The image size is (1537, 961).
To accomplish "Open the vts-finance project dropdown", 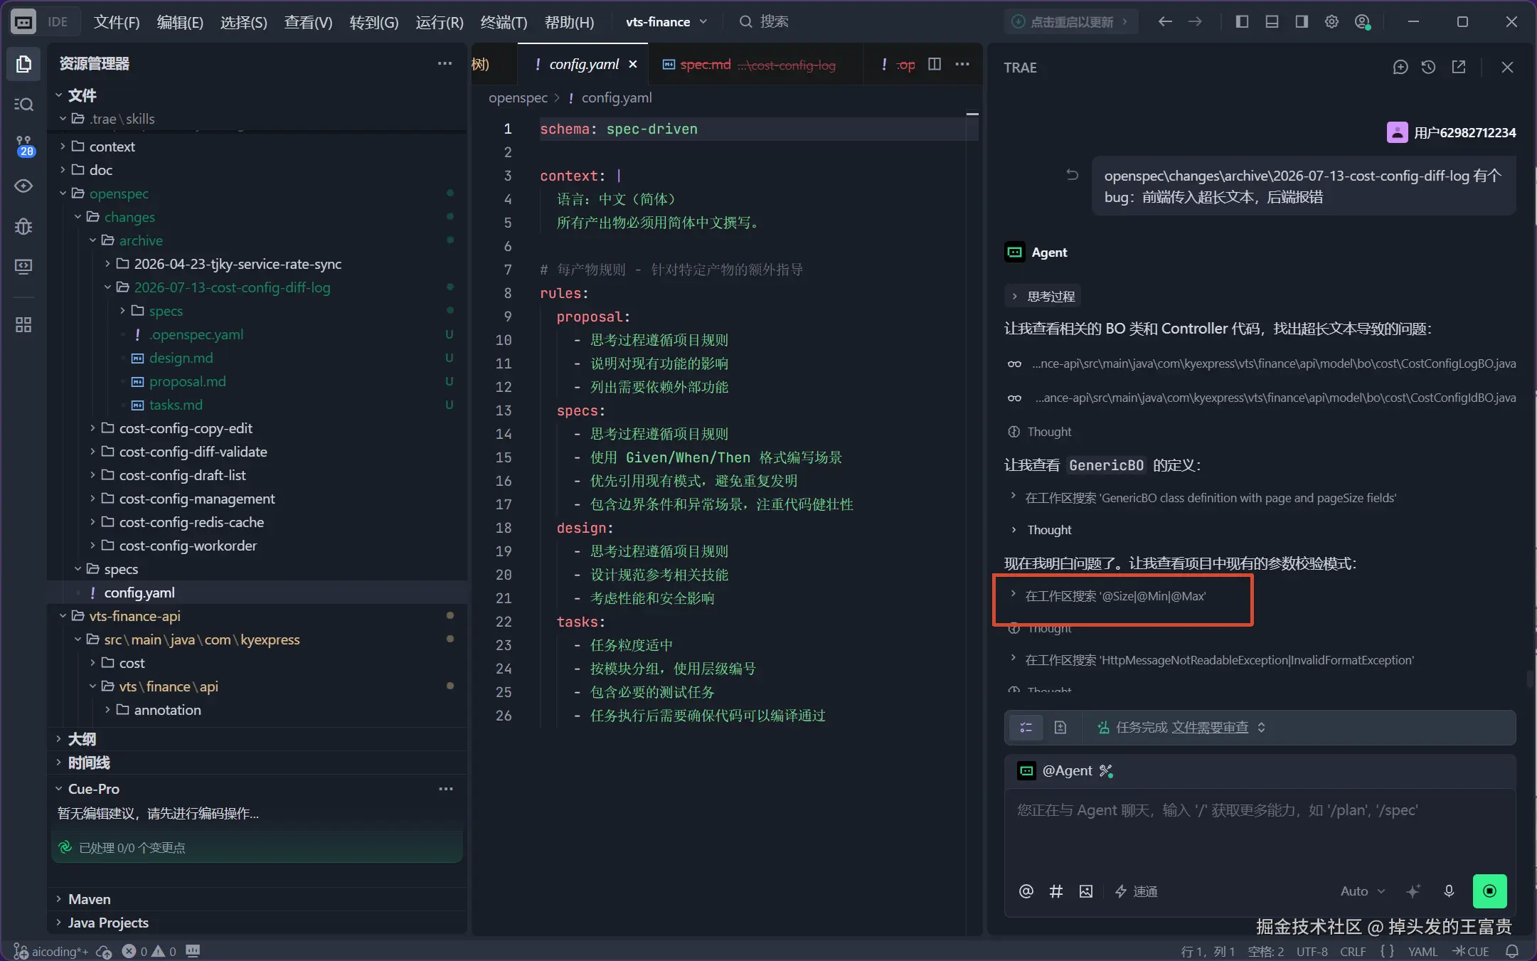I will pos(666,22).
